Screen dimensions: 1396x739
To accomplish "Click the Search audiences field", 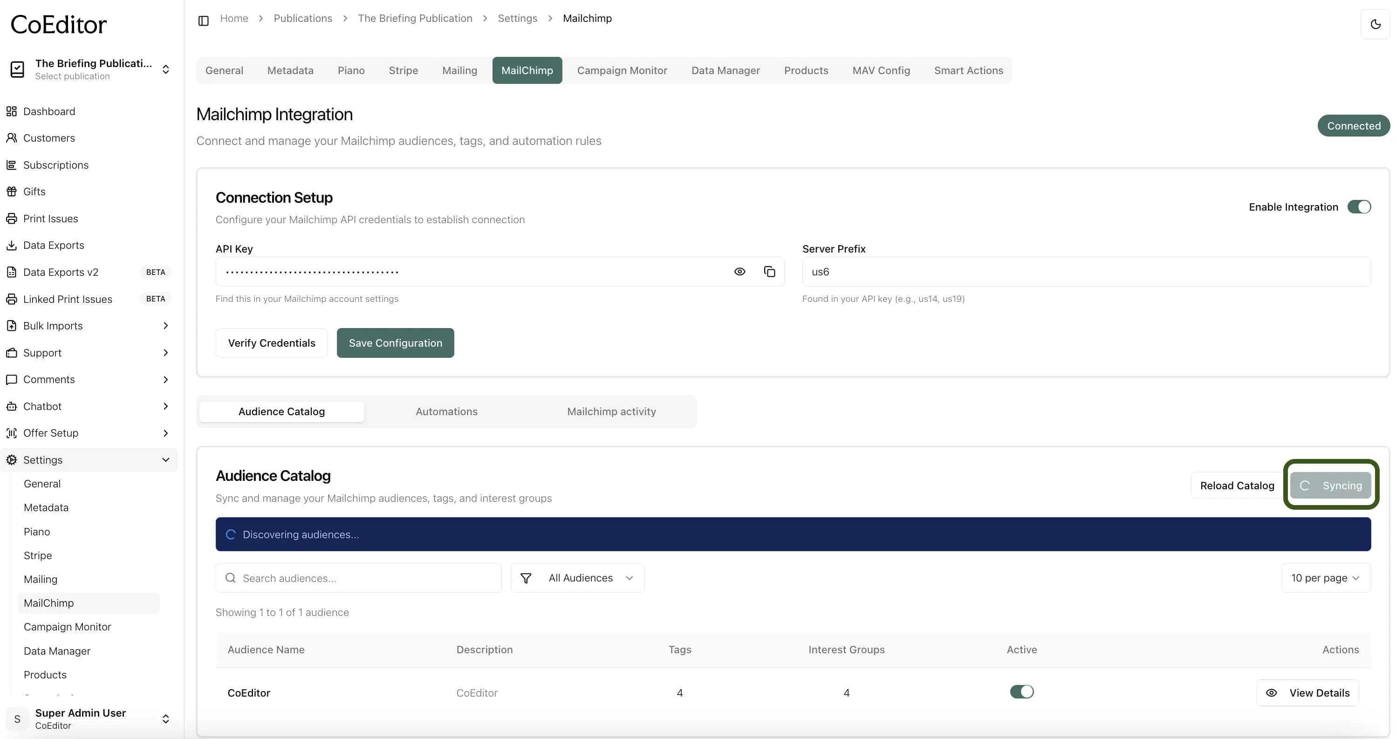I will pyautogui.click(x=358, y=578).
